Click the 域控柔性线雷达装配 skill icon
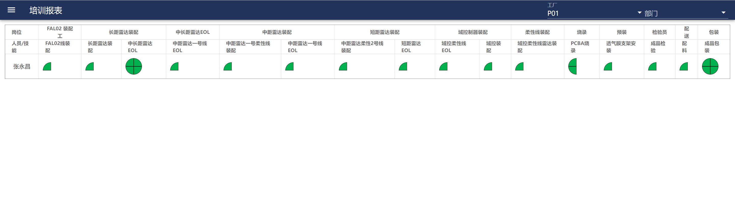 519,67
